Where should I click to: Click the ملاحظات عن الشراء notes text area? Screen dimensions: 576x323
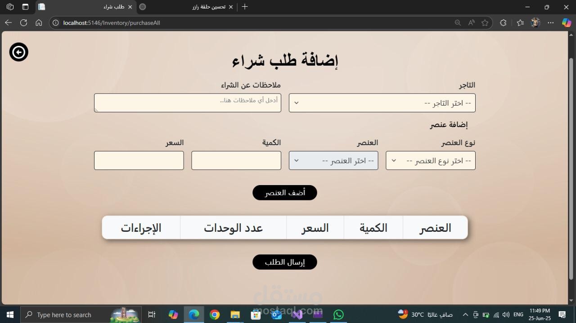188,103
